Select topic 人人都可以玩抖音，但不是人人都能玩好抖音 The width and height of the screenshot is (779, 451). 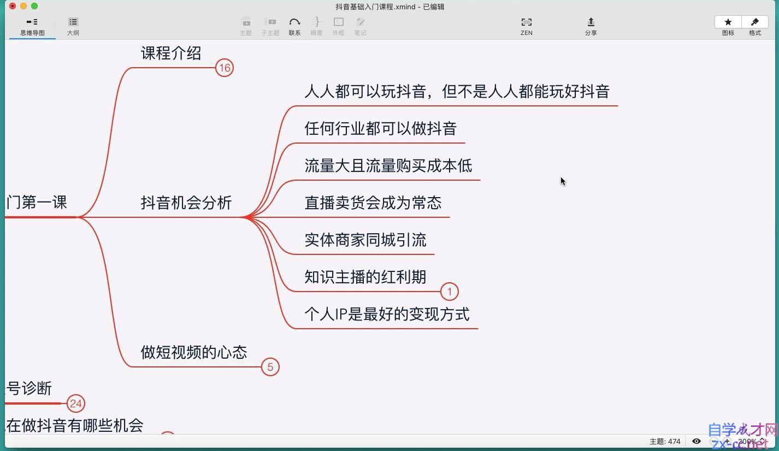click(x=457, y=91)
